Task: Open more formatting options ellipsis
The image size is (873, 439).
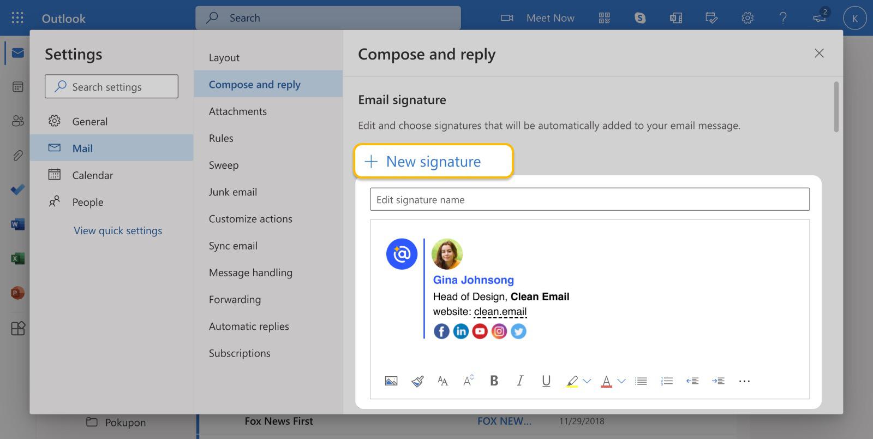Action: tap(744, 381)
